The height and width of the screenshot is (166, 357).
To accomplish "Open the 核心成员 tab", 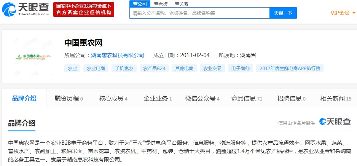I will 113,98.
